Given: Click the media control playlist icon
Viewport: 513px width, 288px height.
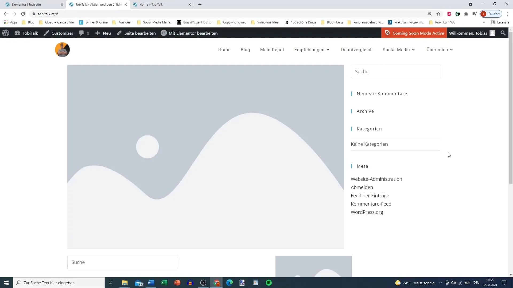Looking at the screenshot, I should (475, 14).
